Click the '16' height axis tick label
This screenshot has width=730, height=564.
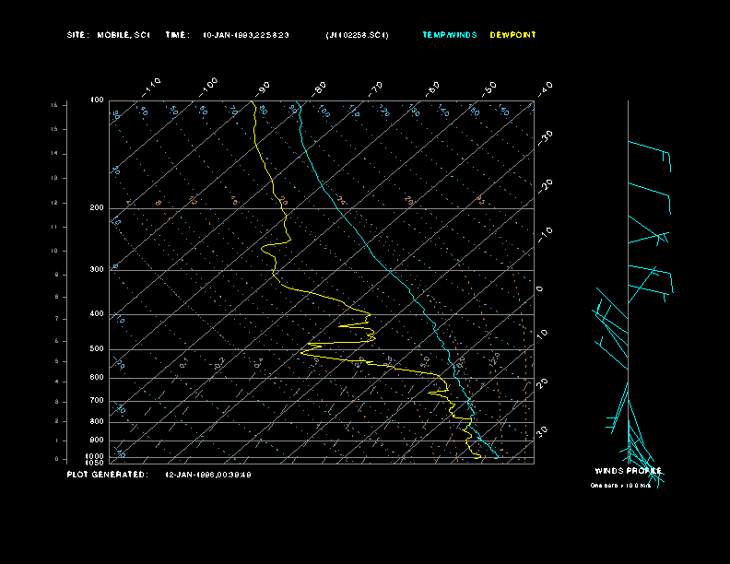coord(54,105)
